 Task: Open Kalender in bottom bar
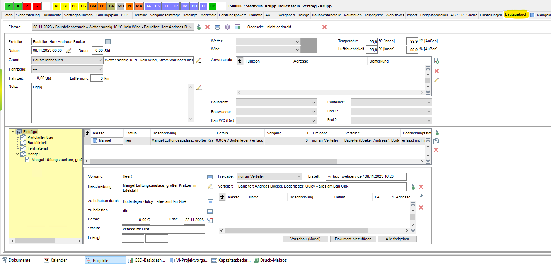[x=55, y=260]
